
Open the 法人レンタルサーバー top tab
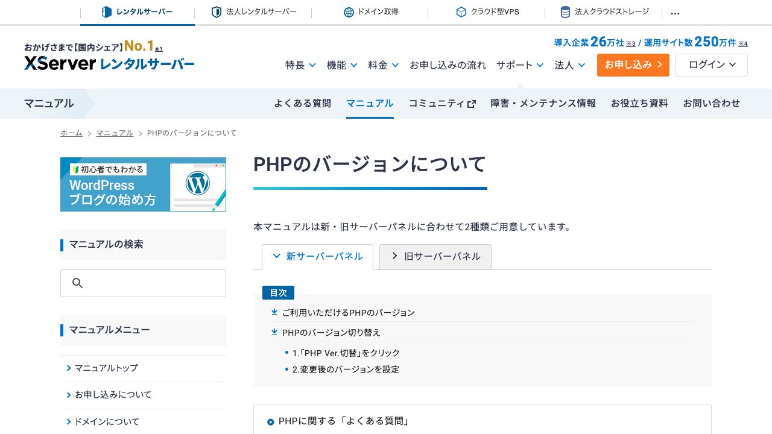[254, 12]
